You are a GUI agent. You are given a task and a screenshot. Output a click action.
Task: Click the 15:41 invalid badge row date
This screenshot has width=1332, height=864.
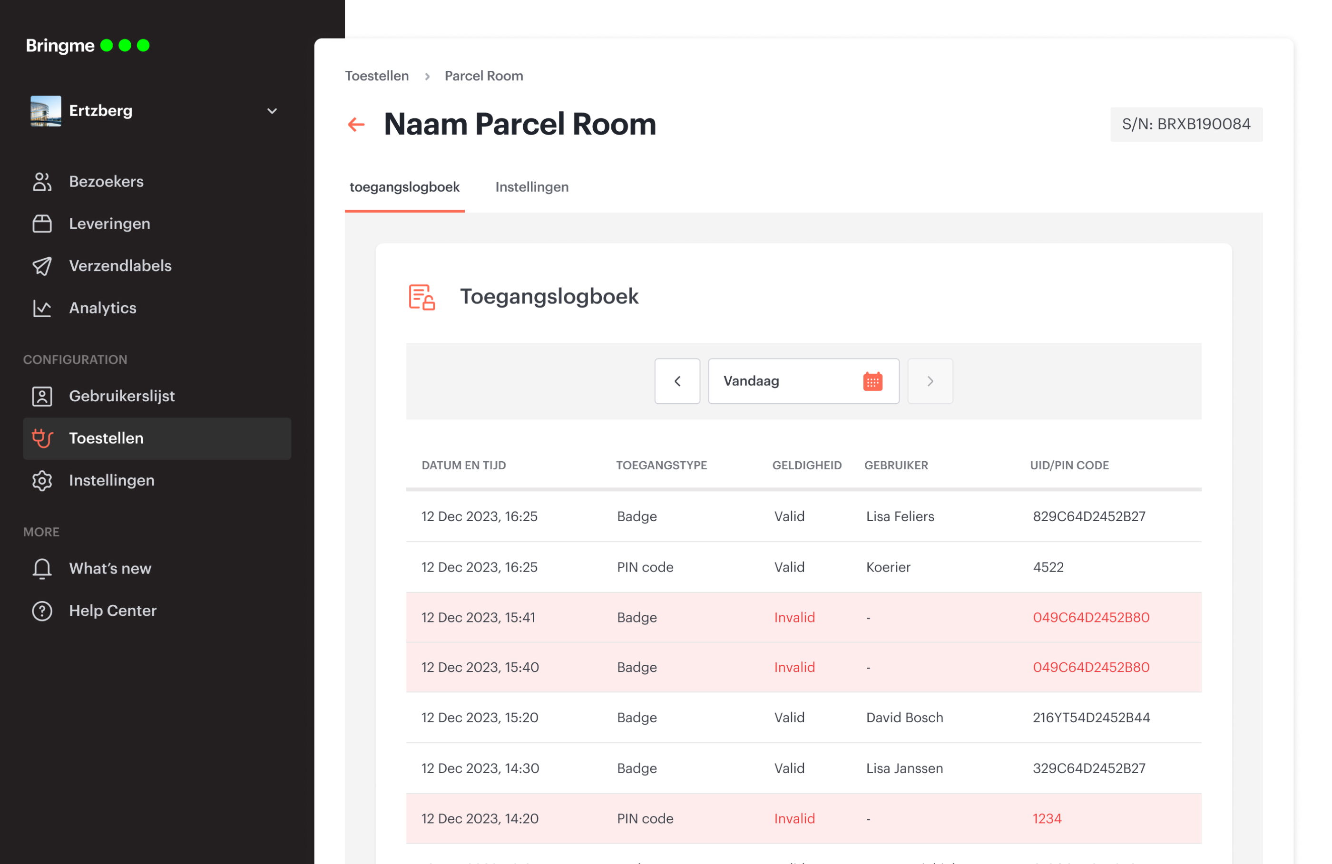[479, 617]
